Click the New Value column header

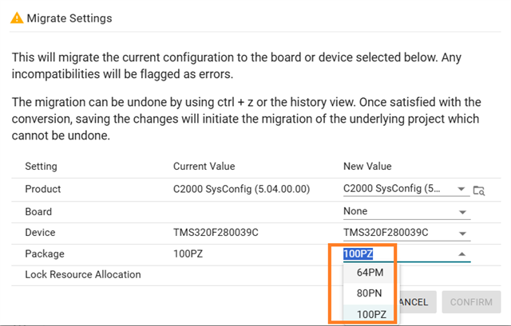click(x=367, y=167)
